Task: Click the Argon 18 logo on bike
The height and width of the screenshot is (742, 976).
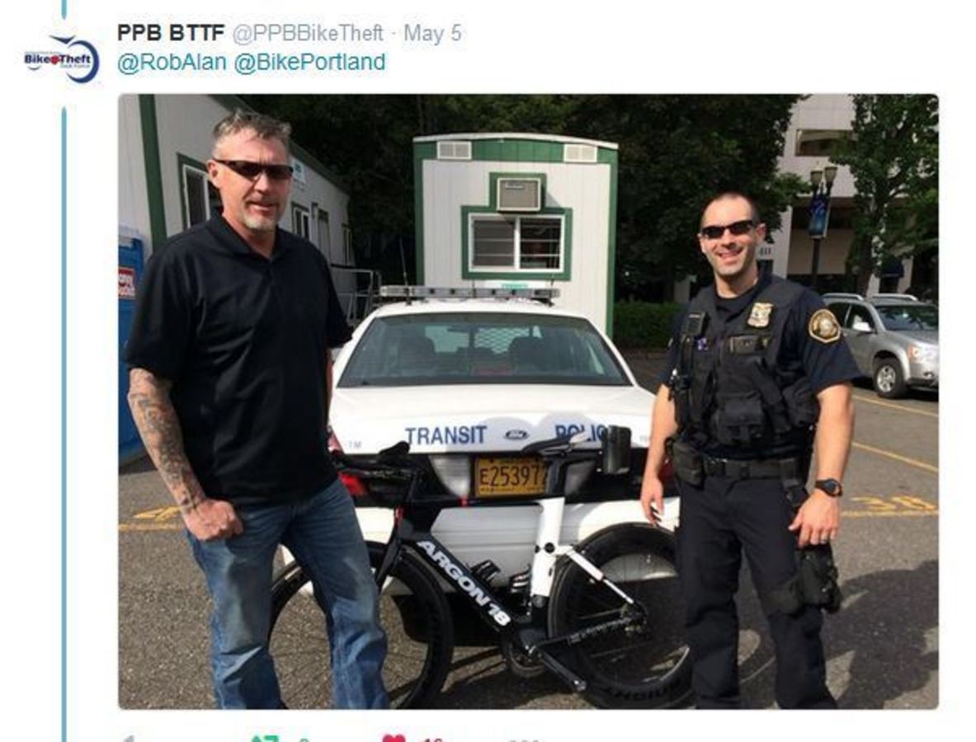Action: 464,582
